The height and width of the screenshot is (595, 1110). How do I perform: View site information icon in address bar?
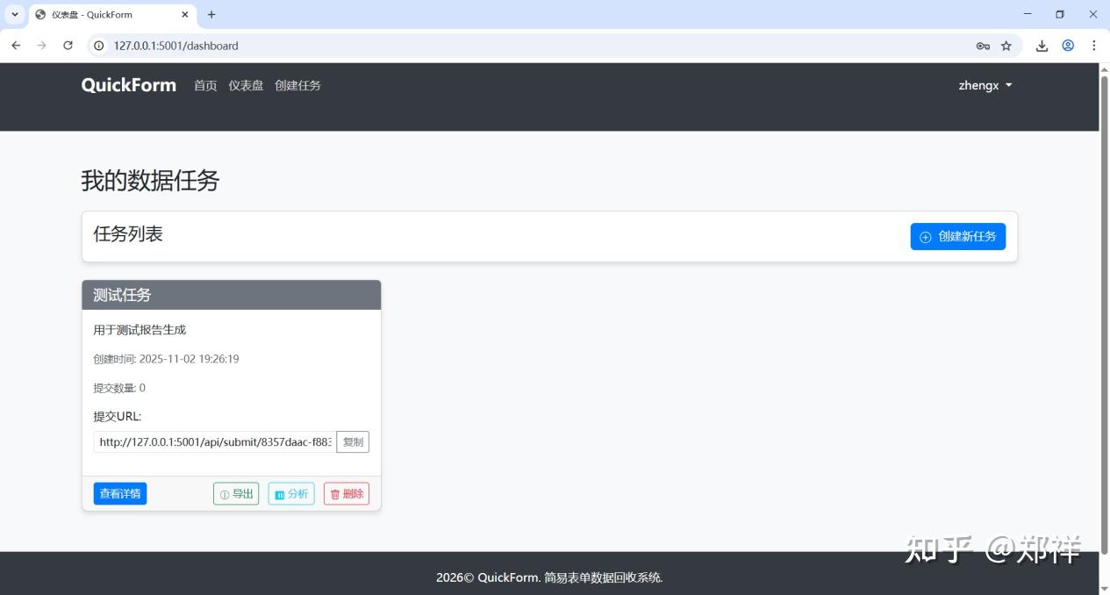pos(99,46)
